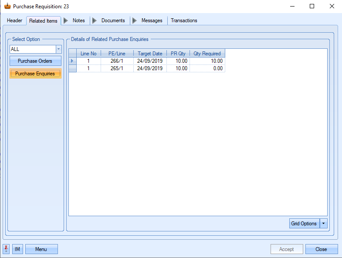Switch to the Header tab

[x=15, y=20]
